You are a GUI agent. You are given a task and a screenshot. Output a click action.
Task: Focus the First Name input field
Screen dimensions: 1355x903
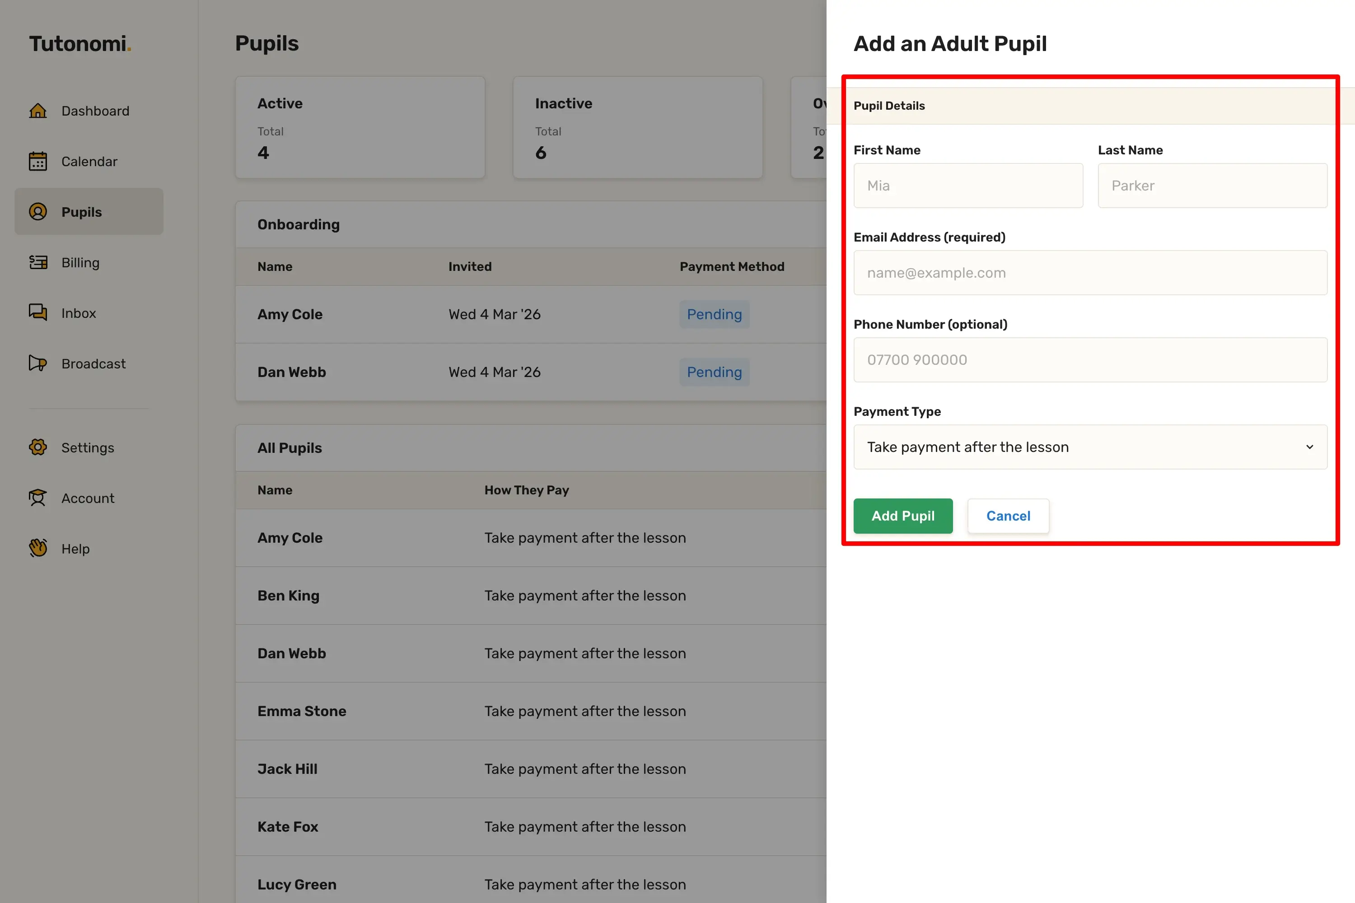click(x=968, y=186)
